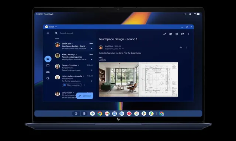The width and height of the screenshot is (236, 141).
Task: Open the Client resource attachment chip
Action: pyautogui.click(x=72, y=85)
